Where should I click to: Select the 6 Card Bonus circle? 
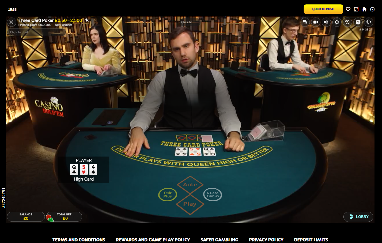click(x=213, y=195)
